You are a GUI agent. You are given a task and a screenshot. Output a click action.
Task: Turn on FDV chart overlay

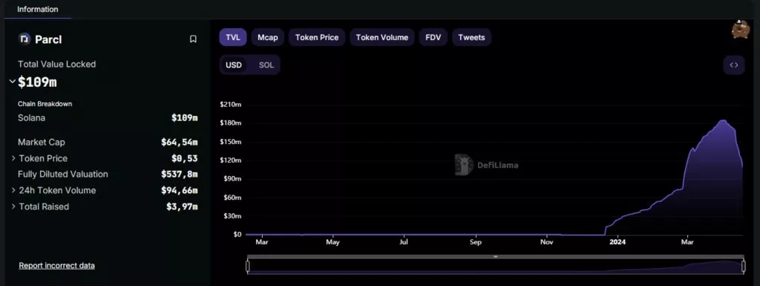[x=433, y=37]
